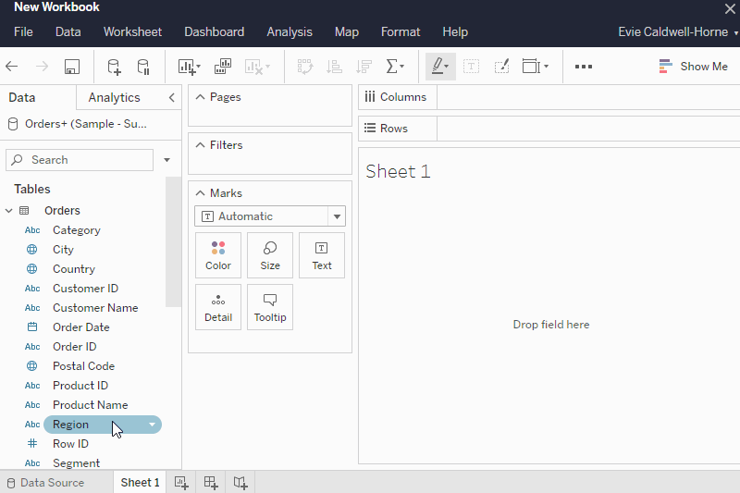Click the New Dashboard tab icon
Screen dimensions: 740x493
click(x=211, y=482)
